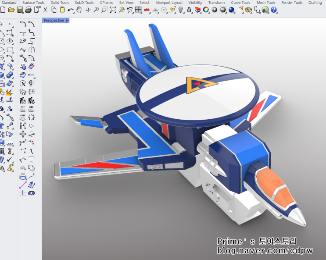Select the Rectangle tool in sidebar
326x260 pixels.
coord(10,50)
